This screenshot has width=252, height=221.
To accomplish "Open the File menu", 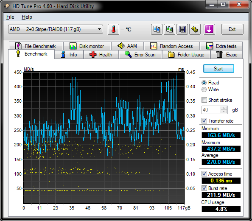I will pos(10,17).
